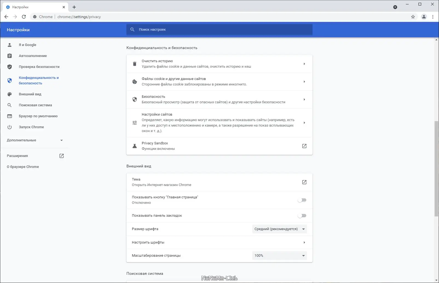439x283 pixels.
Task: Click the bookmark star icon
Action: coord(413,17)
